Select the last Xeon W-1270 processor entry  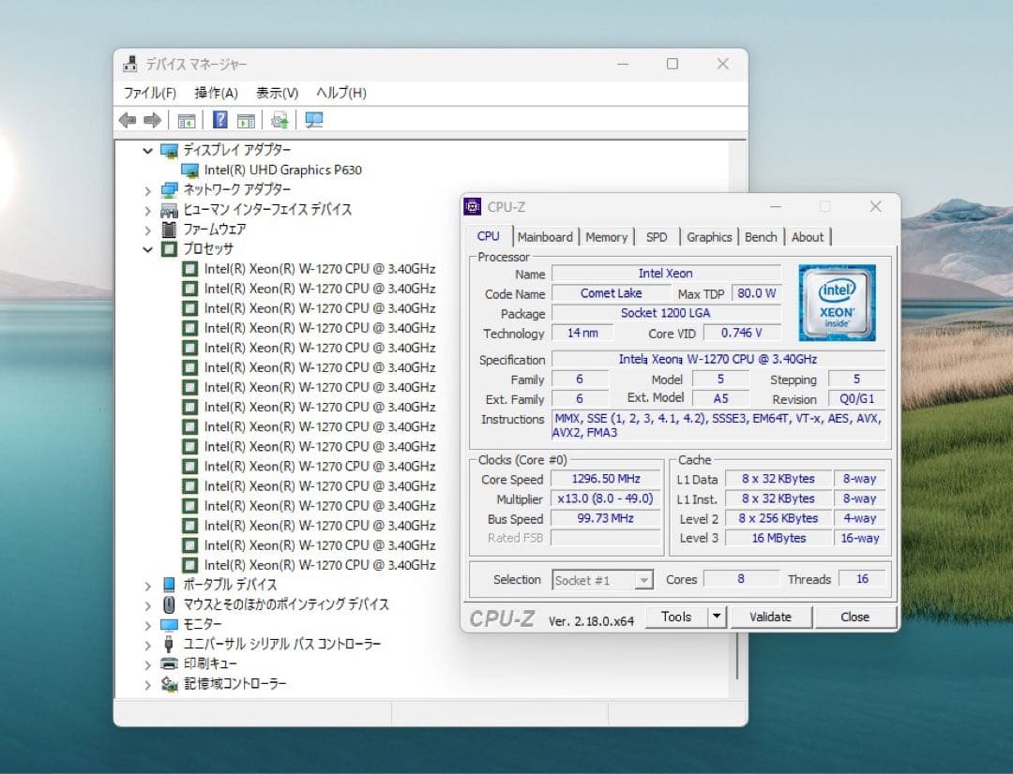click(319, 565)
